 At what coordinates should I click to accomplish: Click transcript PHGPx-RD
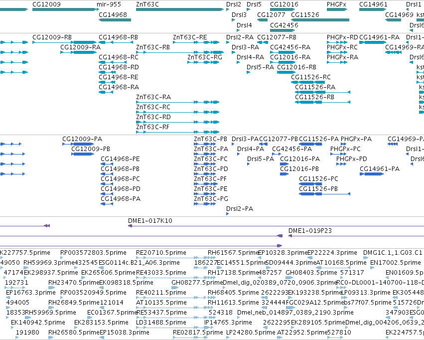click(x=342, y=37)
